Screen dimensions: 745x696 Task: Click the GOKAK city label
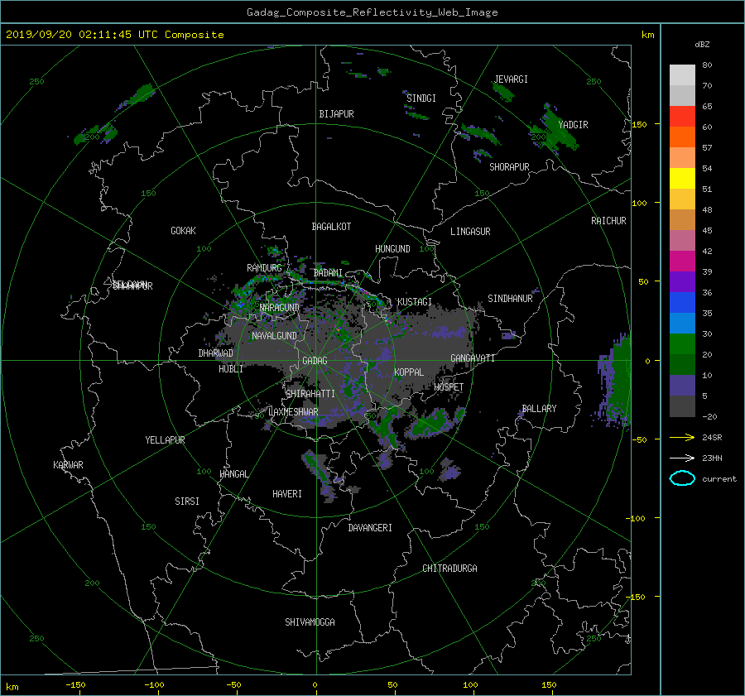coord(184,231)
